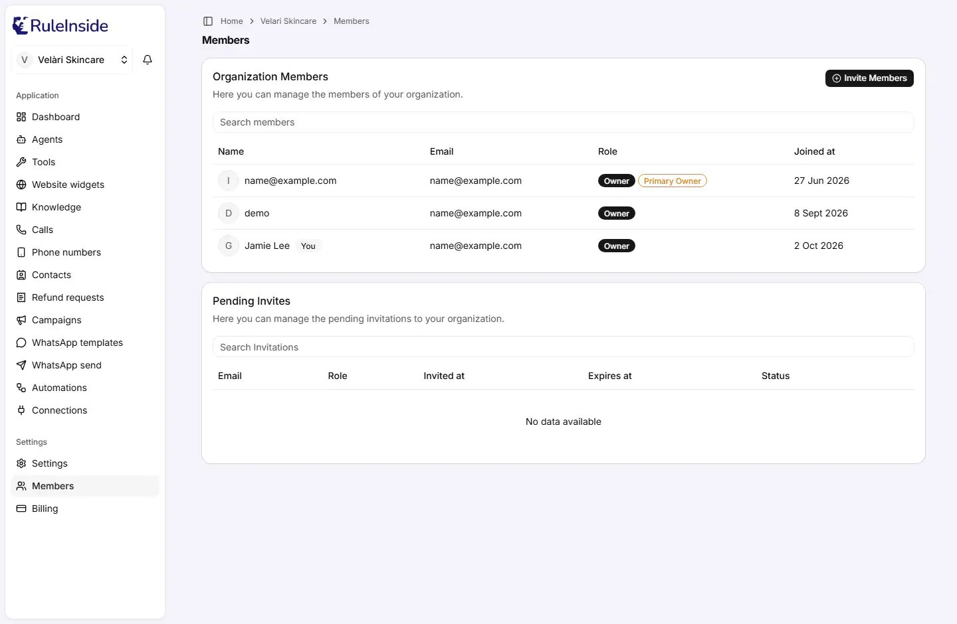Click the 27 Jun 2026 joined date
The height and width of the screenshot is (624, 957).
[x=821, y=181]
